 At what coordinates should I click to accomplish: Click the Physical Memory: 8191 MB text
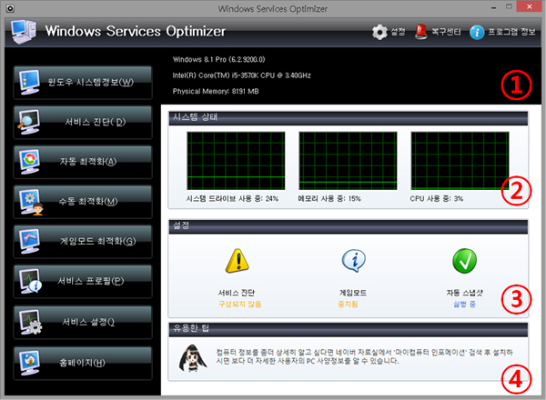pos(216,92)
